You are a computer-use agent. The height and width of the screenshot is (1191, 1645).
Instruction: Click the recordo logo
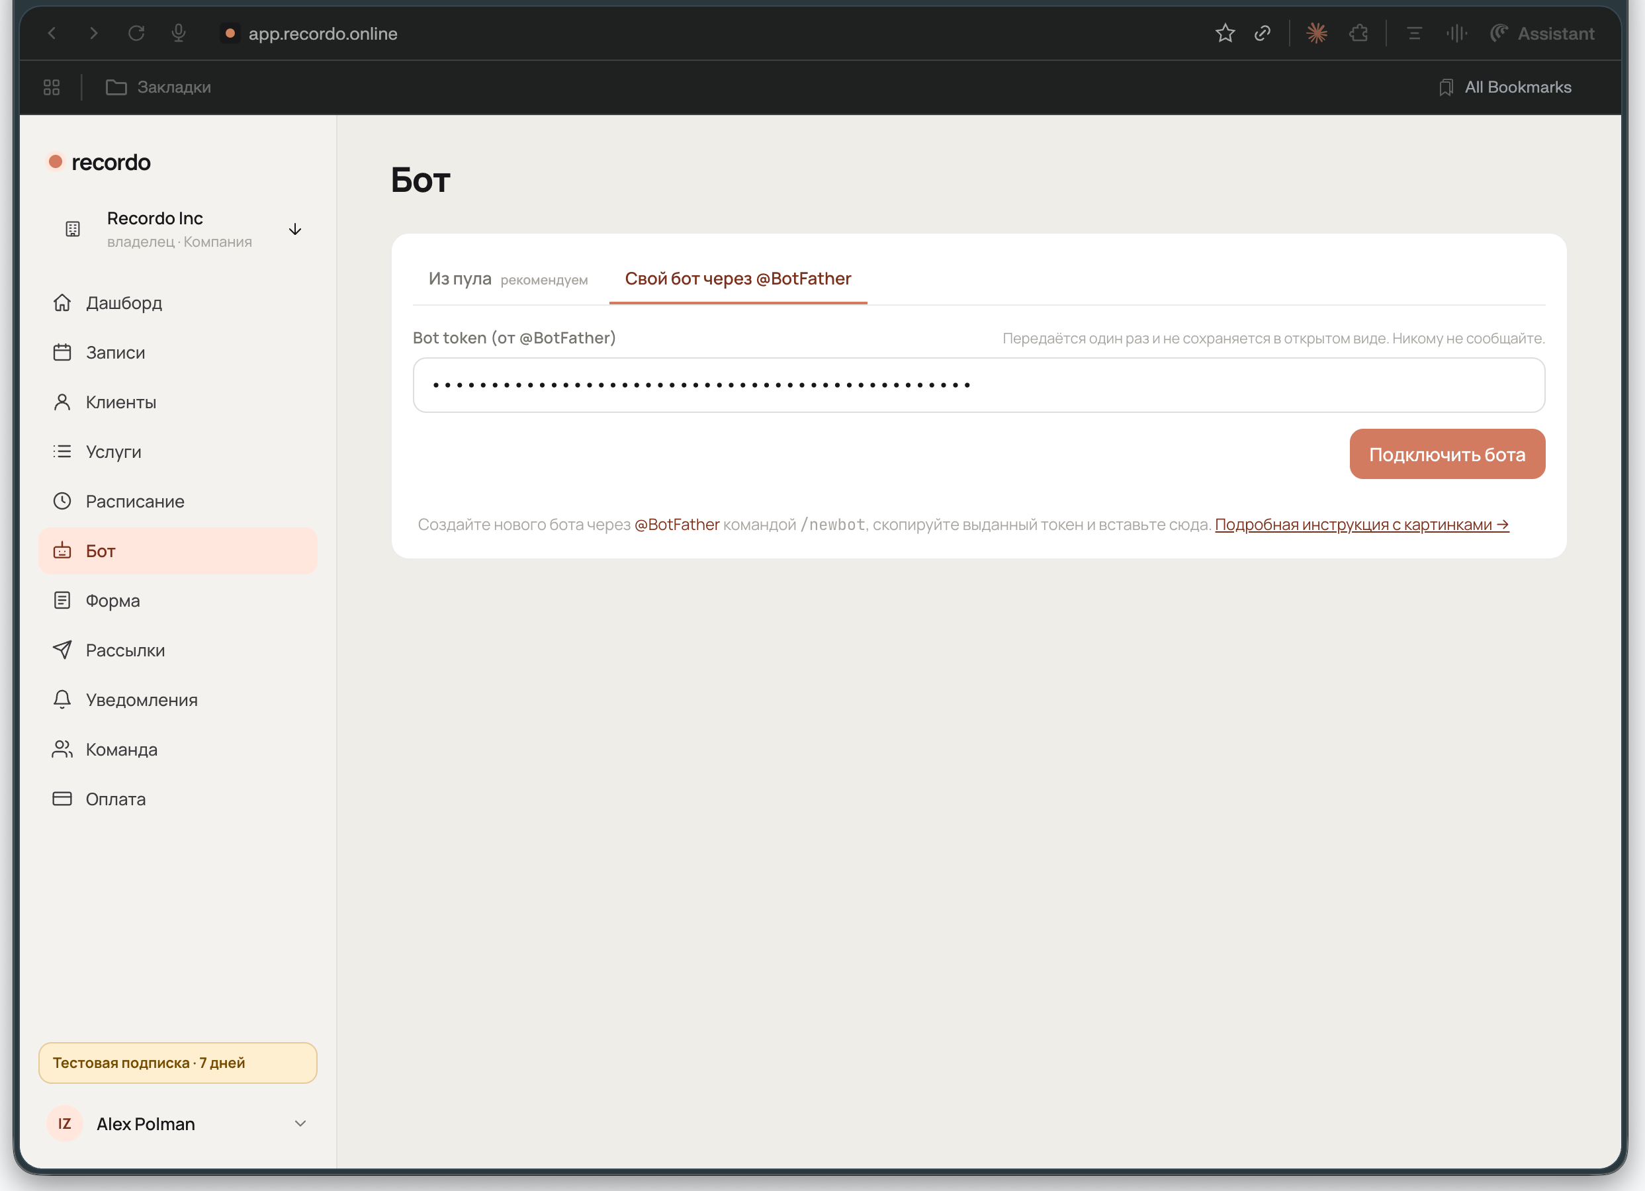(x=99, y=161)
